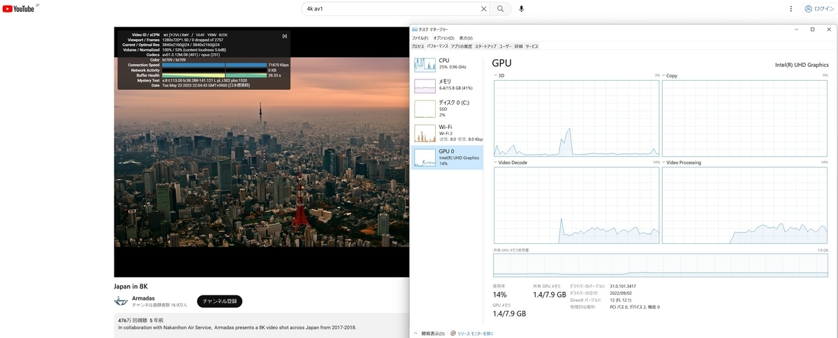Open the Armadas channel name link
The height and width of the screenshot is (338, 838).
click(x=144, y=298)
